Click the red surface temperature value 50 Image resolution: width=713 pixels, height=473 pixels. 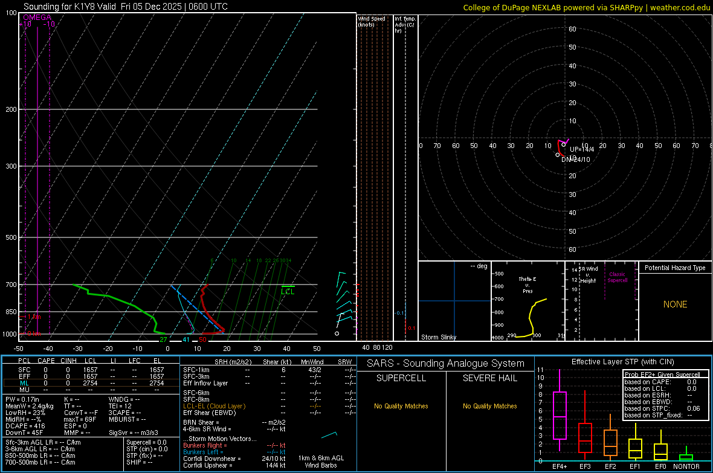203,340
